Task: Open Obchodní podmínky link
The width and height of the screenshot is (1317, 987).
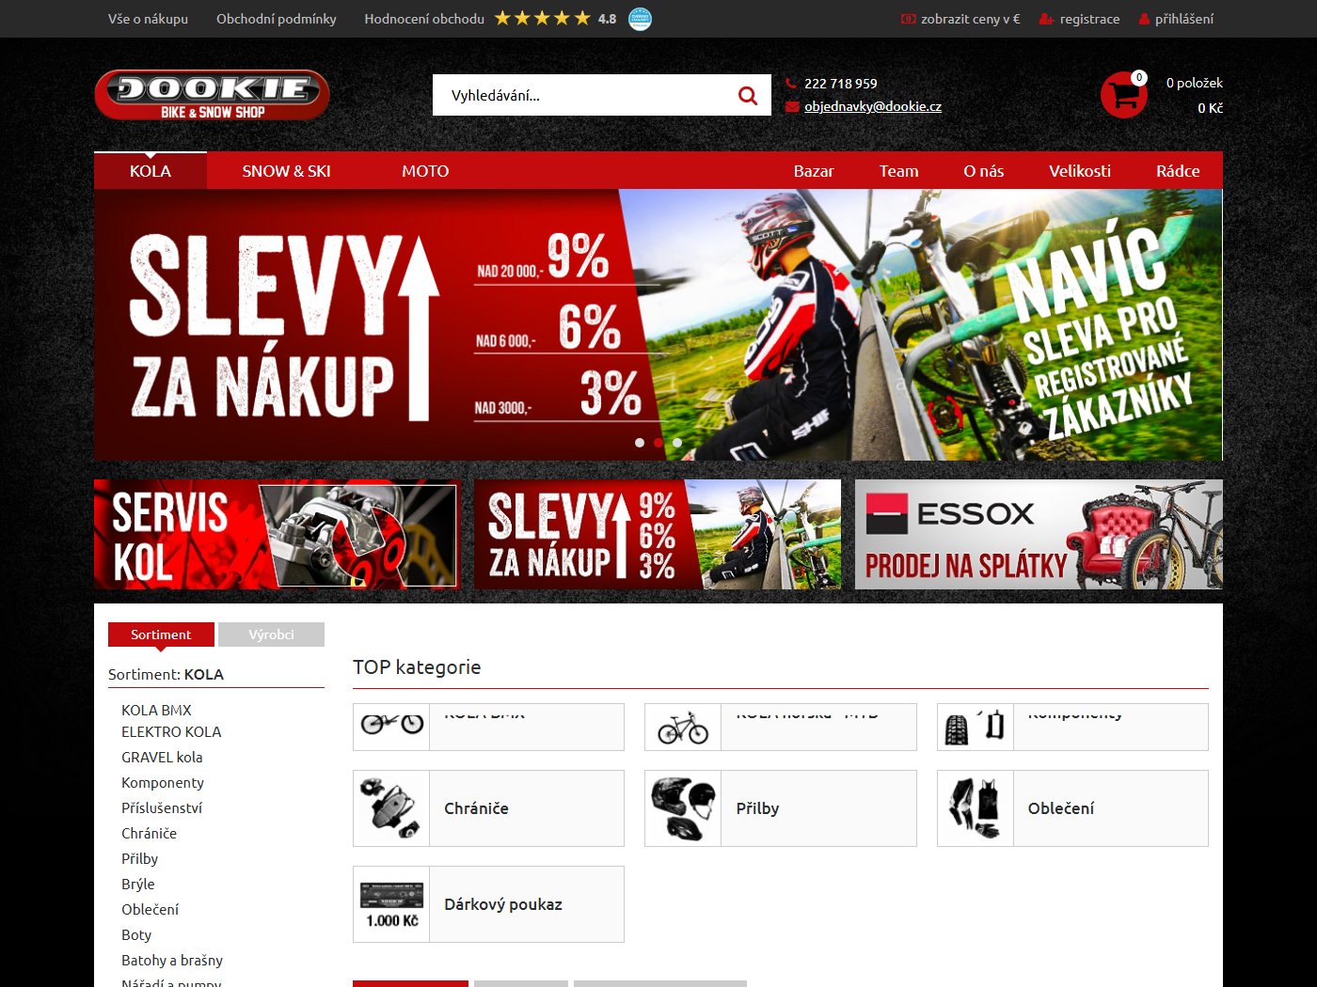Action: pyautogui.click(x=276, y=19)
